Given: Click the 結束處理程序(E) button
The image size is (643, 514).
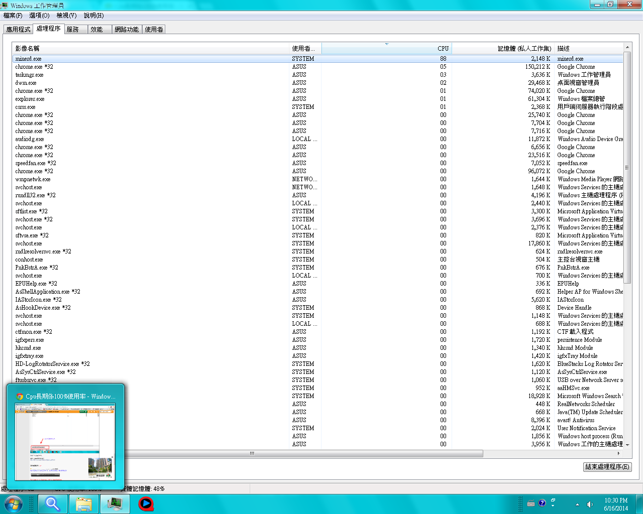Looking at the screenshot, I should tap(607, 467).
